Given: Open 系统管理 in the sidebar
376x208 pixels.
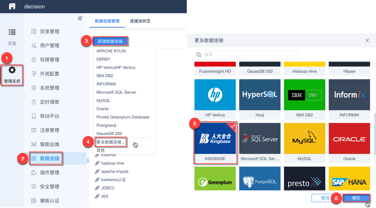Looking at the screenshot, I should [45, 88].
